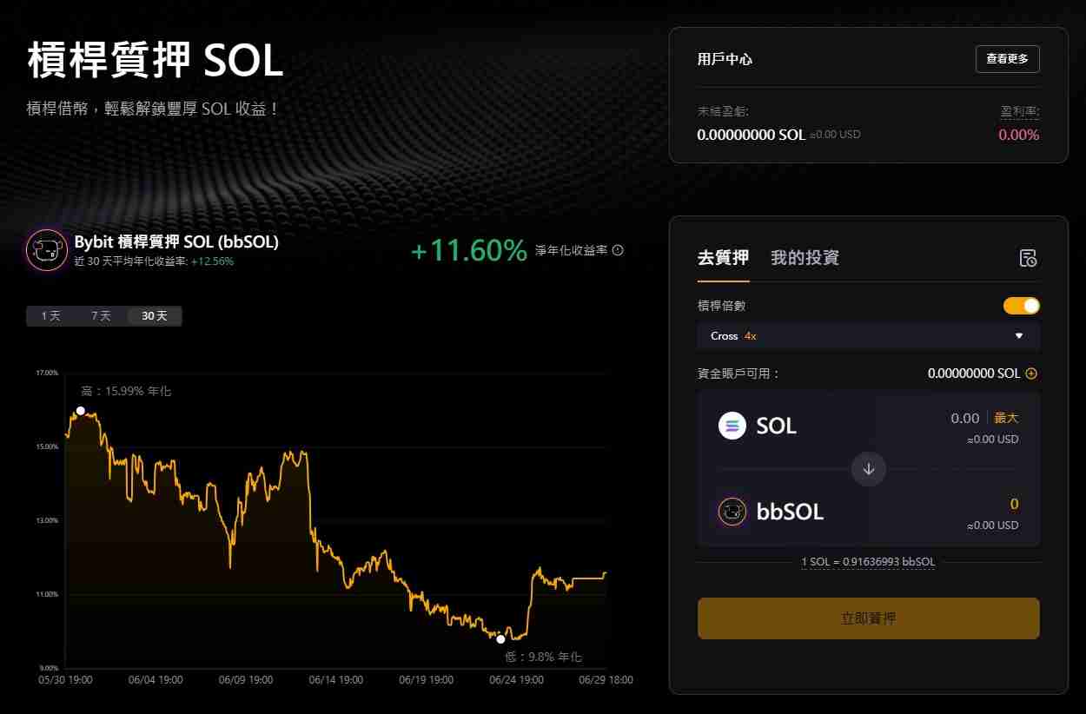Image resolution: width=1086 pixels, height=714 pixels.
Task: Click the bbSOL product logo beside the title
Action: coord(46,249)
